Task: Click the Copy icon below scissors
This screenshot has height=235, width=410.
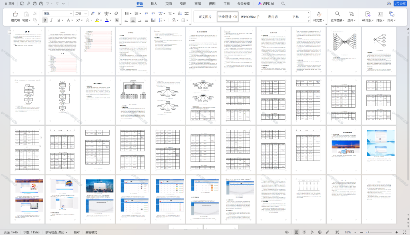Action: pyautogui.click(x=35, y=20)
